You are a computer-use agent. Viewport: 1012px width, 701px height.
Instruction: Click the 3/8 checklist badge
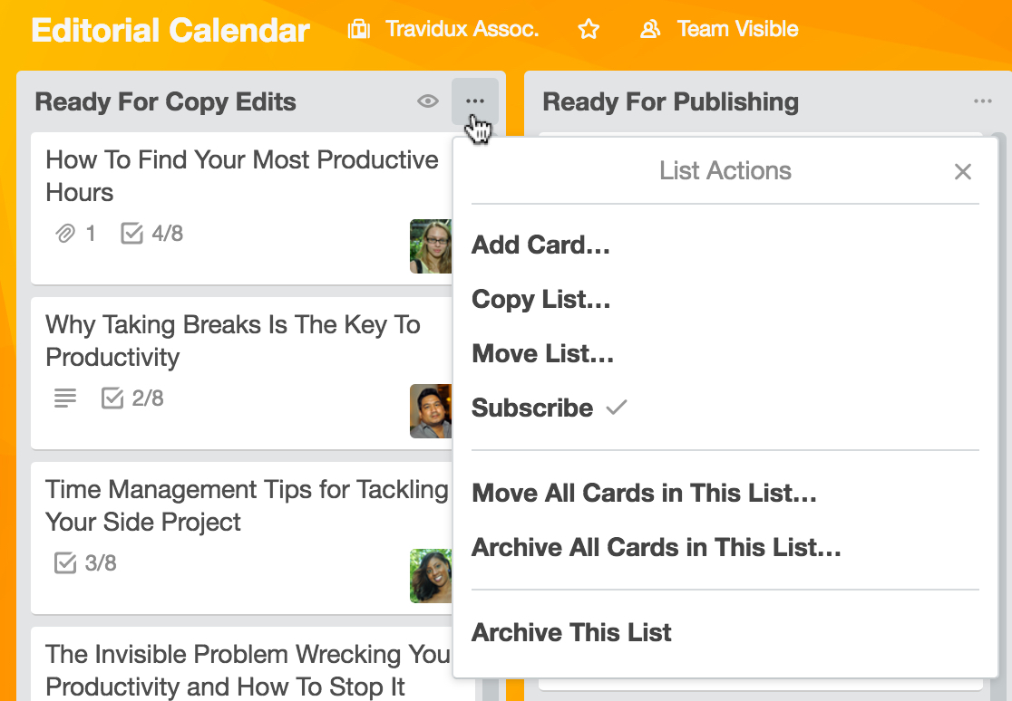(x=85, y=563)
